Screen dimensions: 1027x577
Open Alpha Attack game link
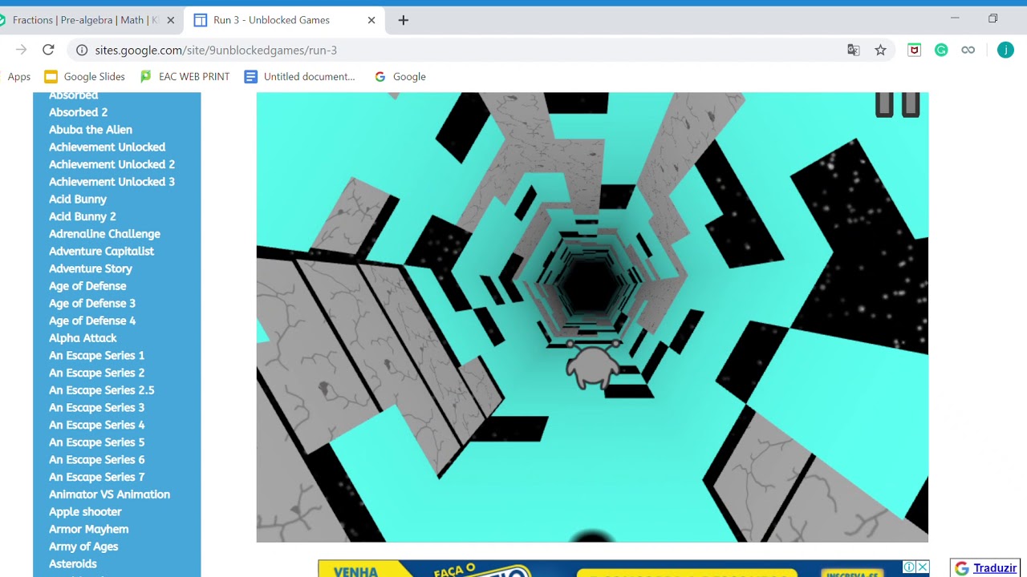point(83,338)
